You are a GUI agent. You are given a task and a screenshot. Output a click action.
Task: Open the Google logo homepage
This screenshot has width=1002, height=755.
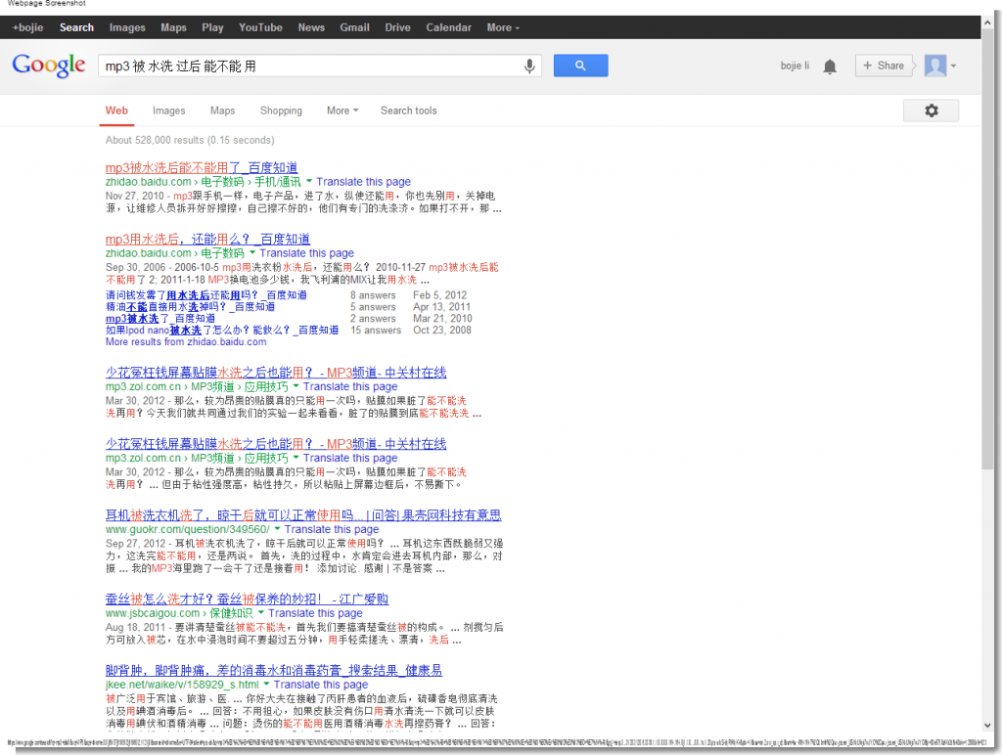pos(48,65)
